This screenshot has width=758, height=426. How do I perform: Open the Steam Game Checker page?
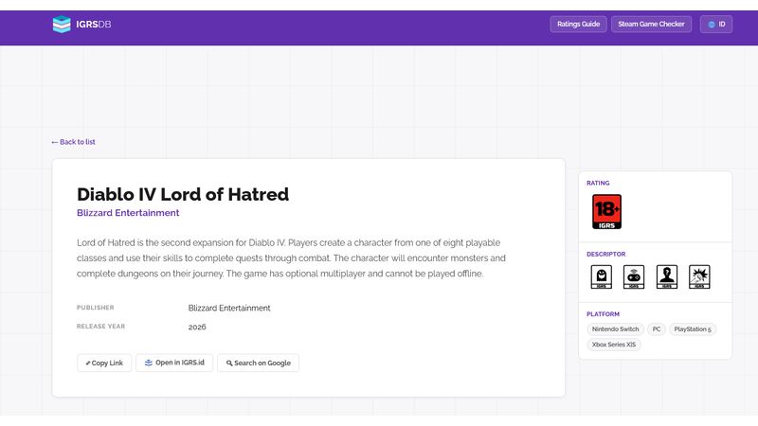(651, 25)
